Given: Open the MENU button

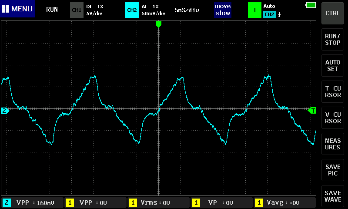Looking at the screenshot, I should pos(17,9).
